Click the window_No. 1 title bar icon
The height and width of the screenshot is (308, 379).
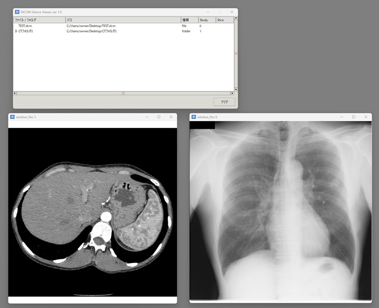pos(12,117)
